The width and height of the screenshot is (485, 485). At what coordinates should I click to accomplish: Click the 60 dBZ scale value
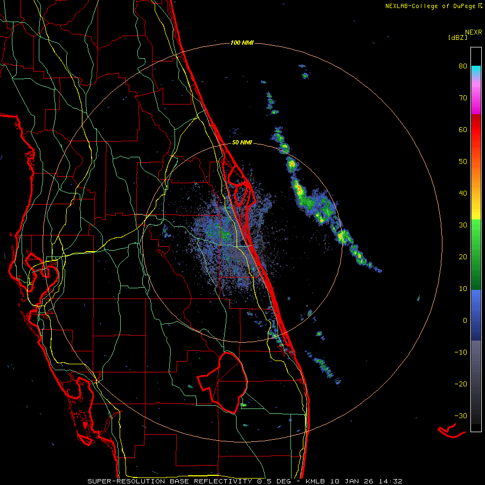[x=463, y=130]
